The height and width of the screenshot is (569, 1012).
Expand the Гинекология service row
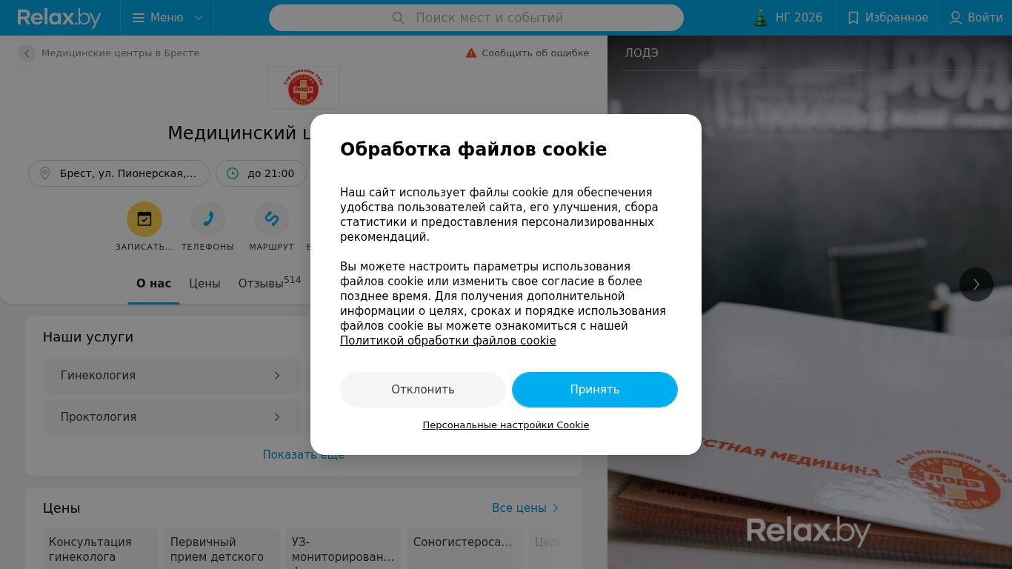(172, 376)
